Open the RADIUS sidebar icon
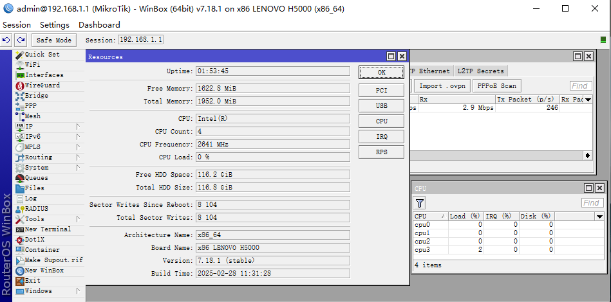This screenshot has width=611, height=302. click(x=20, y=209)
